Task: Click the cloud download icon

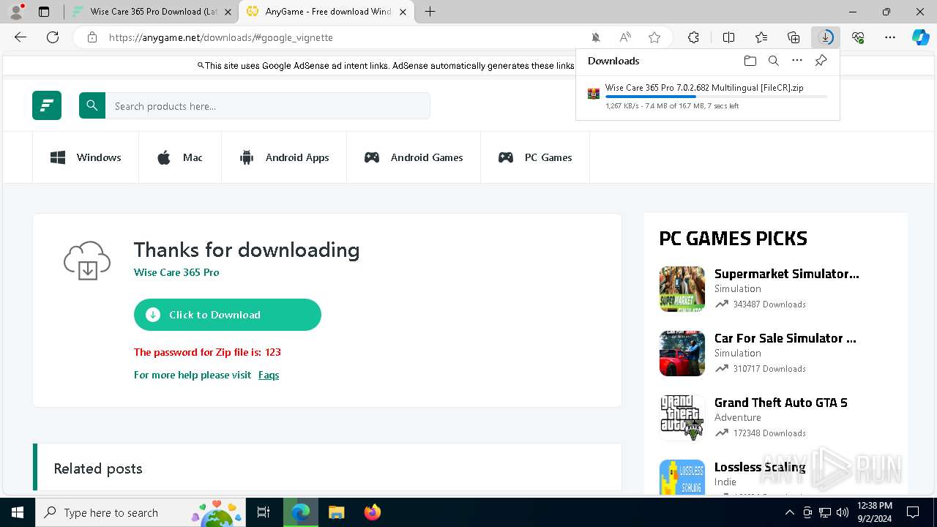Action: (x=87, y=260)
